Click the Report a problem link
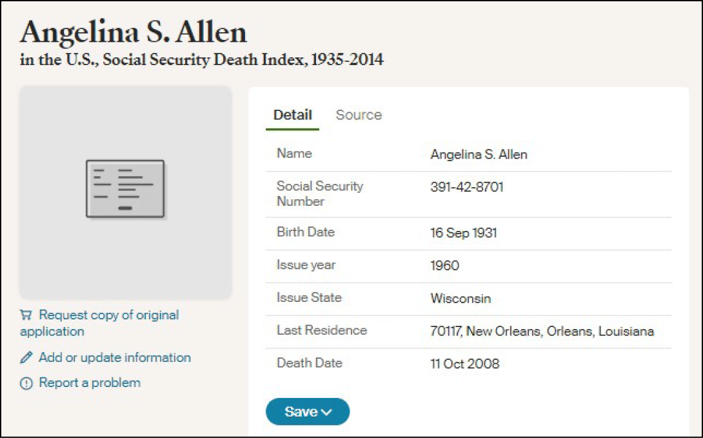Viewport: 703px width, 438px height. click(x=90, y=383)
